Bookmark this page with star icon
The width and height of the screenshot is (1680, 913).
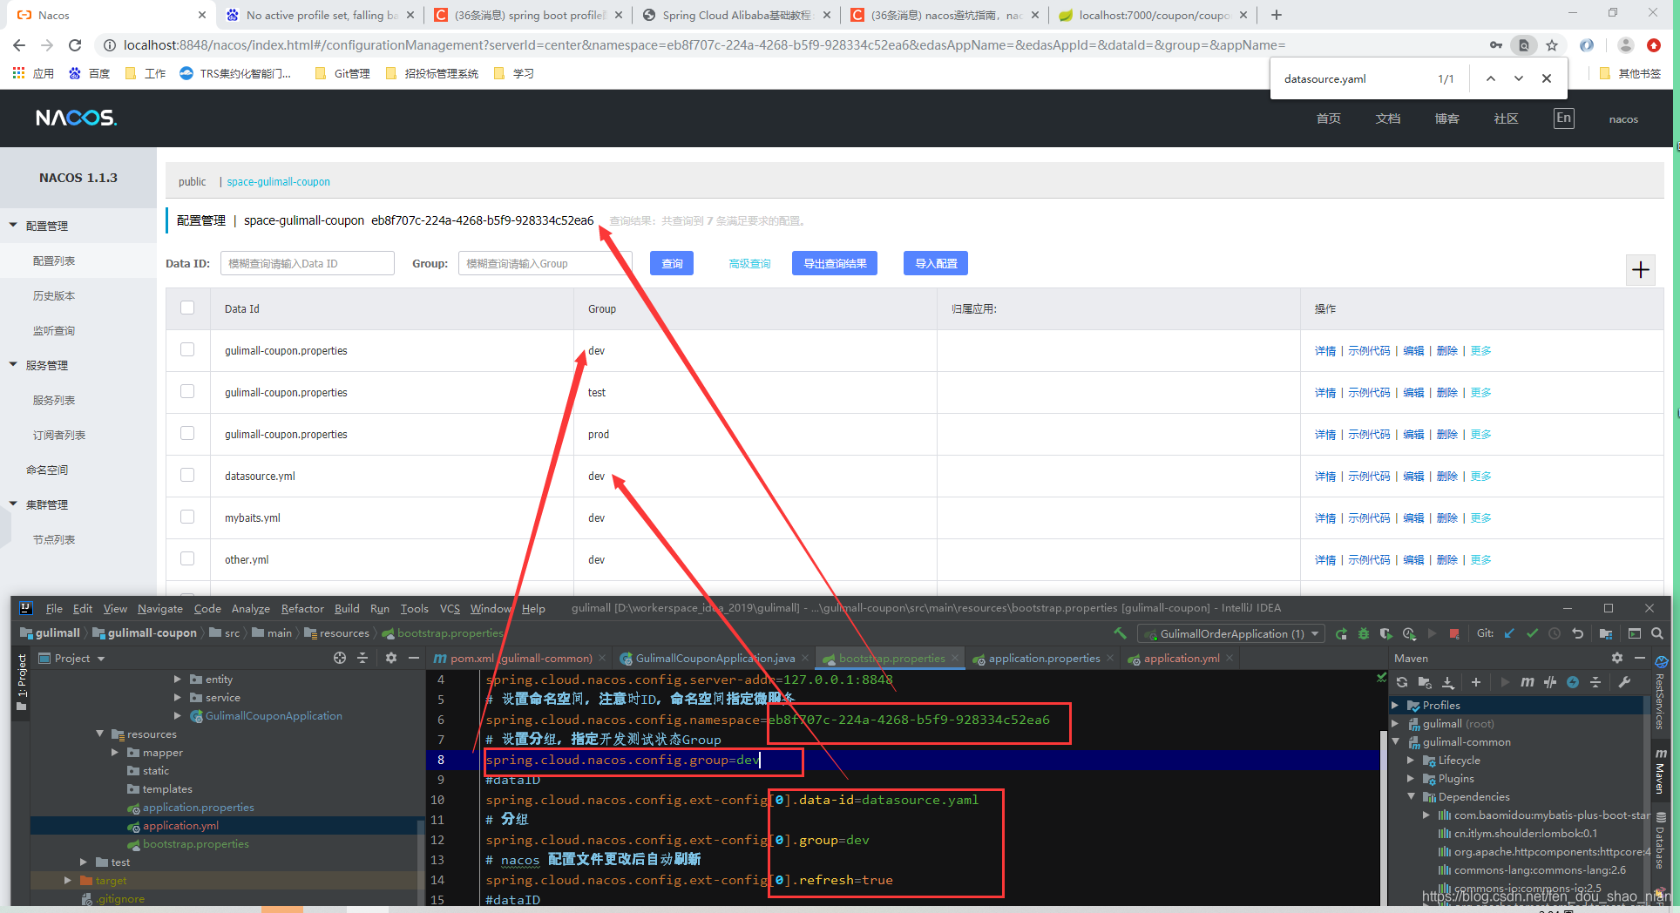coord(1552,44)
